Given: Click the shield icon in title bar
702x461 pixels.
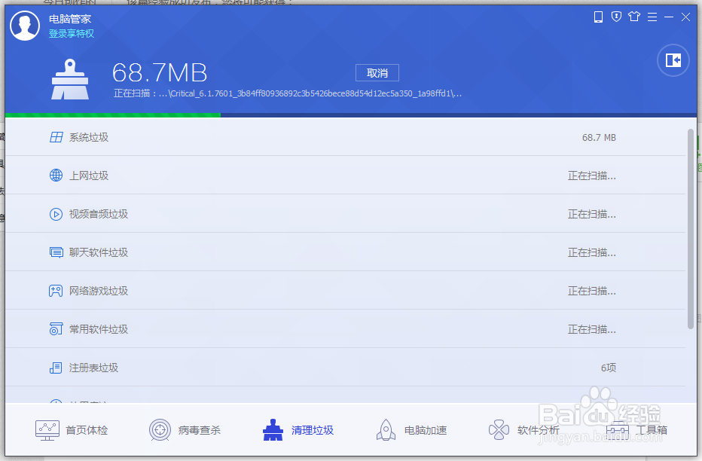Looking at the screenshot, I should pos(616,17).
